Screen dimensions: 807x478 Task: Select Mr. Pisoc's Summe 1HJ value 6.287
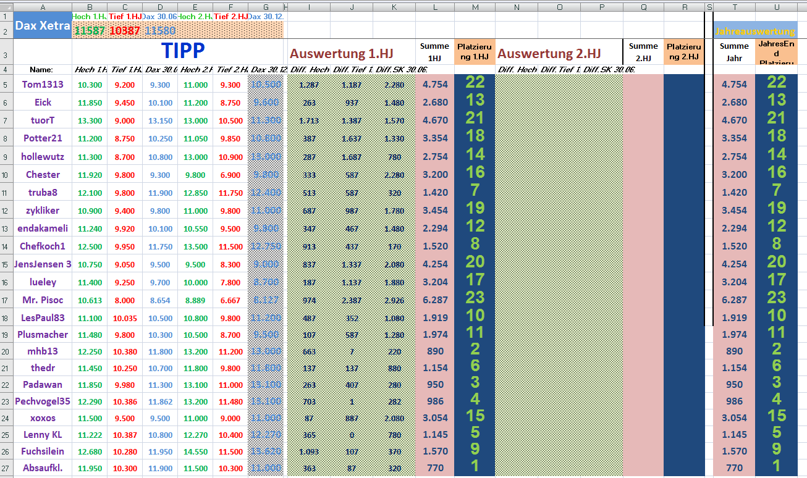tap(435, 300)
